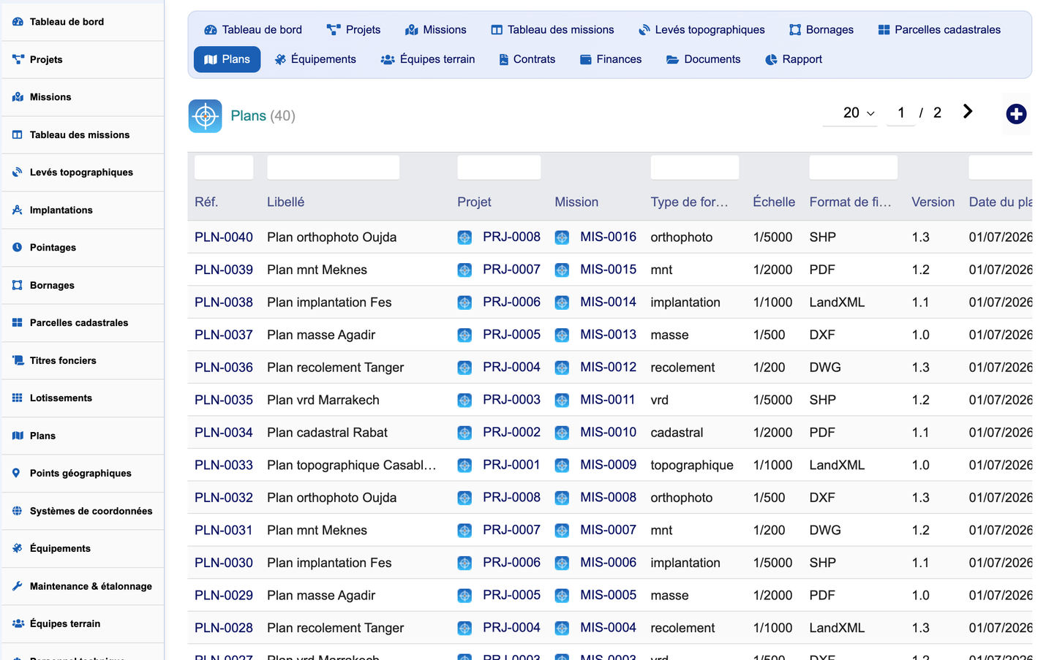This screenshot has height=660, width=1057.
Task: Open Équipements in the sidebar
Action: tap(82, 549)
